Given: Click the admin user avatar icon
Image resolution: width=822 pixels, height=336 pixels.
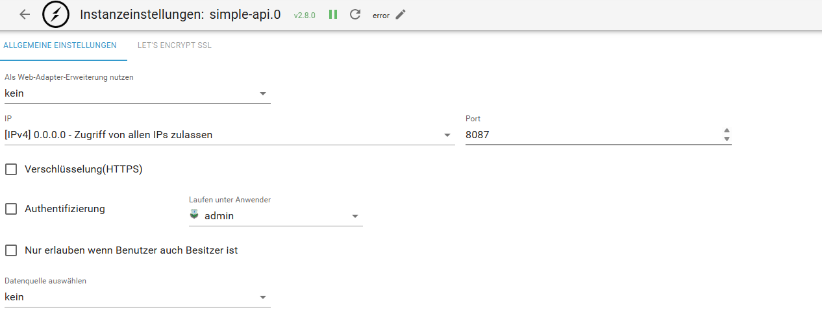Looking at the screenshot, I should 194,215.
